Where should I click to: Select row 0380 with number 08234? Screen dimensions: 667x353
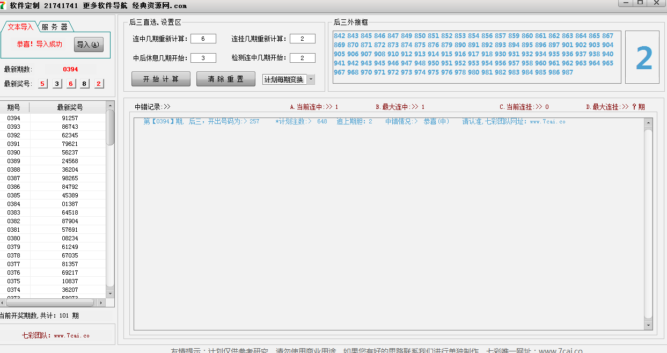(53, 238)
